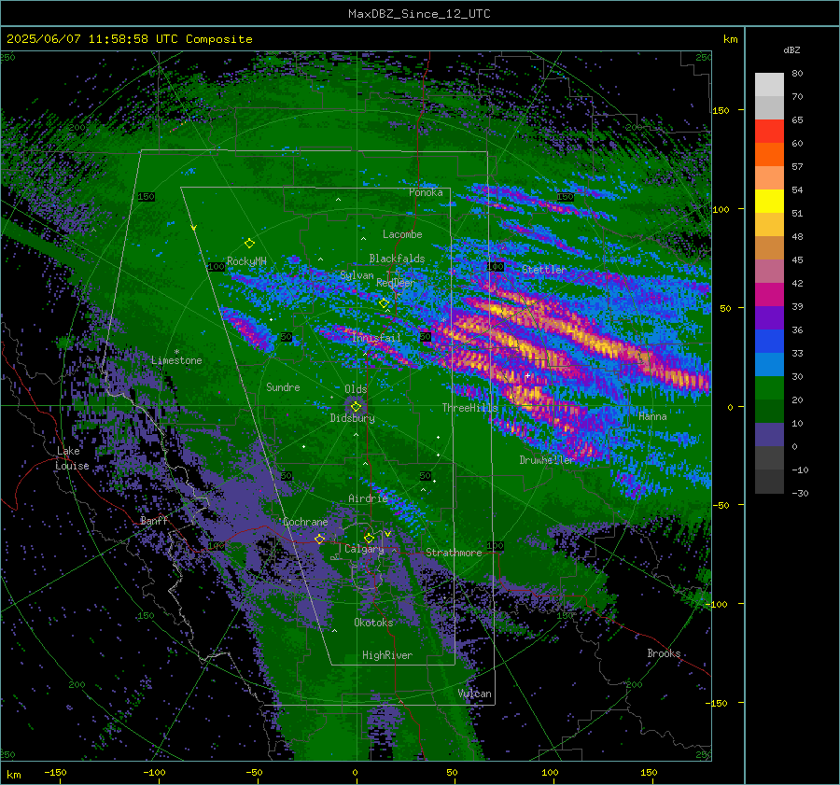
Task: Select the Hanna town label
Action: [652, 416]
